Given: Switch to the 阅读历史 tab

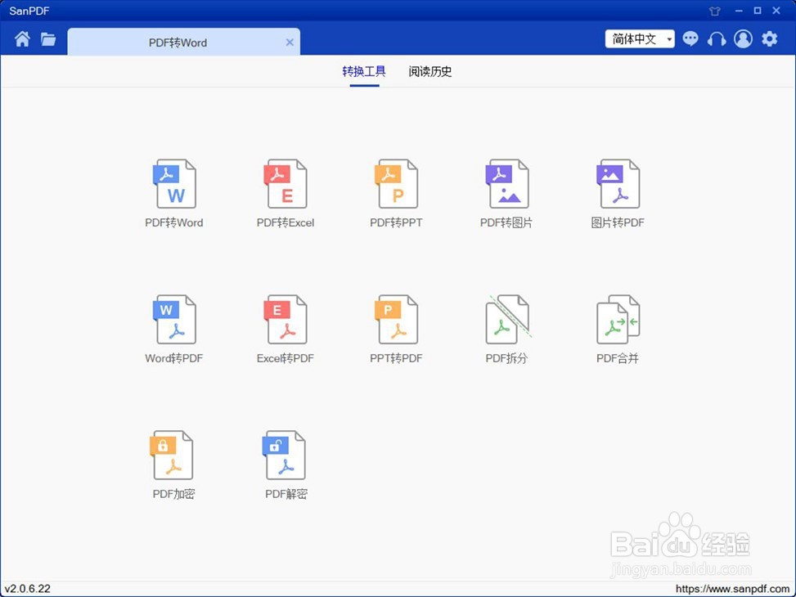Looking at the screenshot, I should 430,72.
